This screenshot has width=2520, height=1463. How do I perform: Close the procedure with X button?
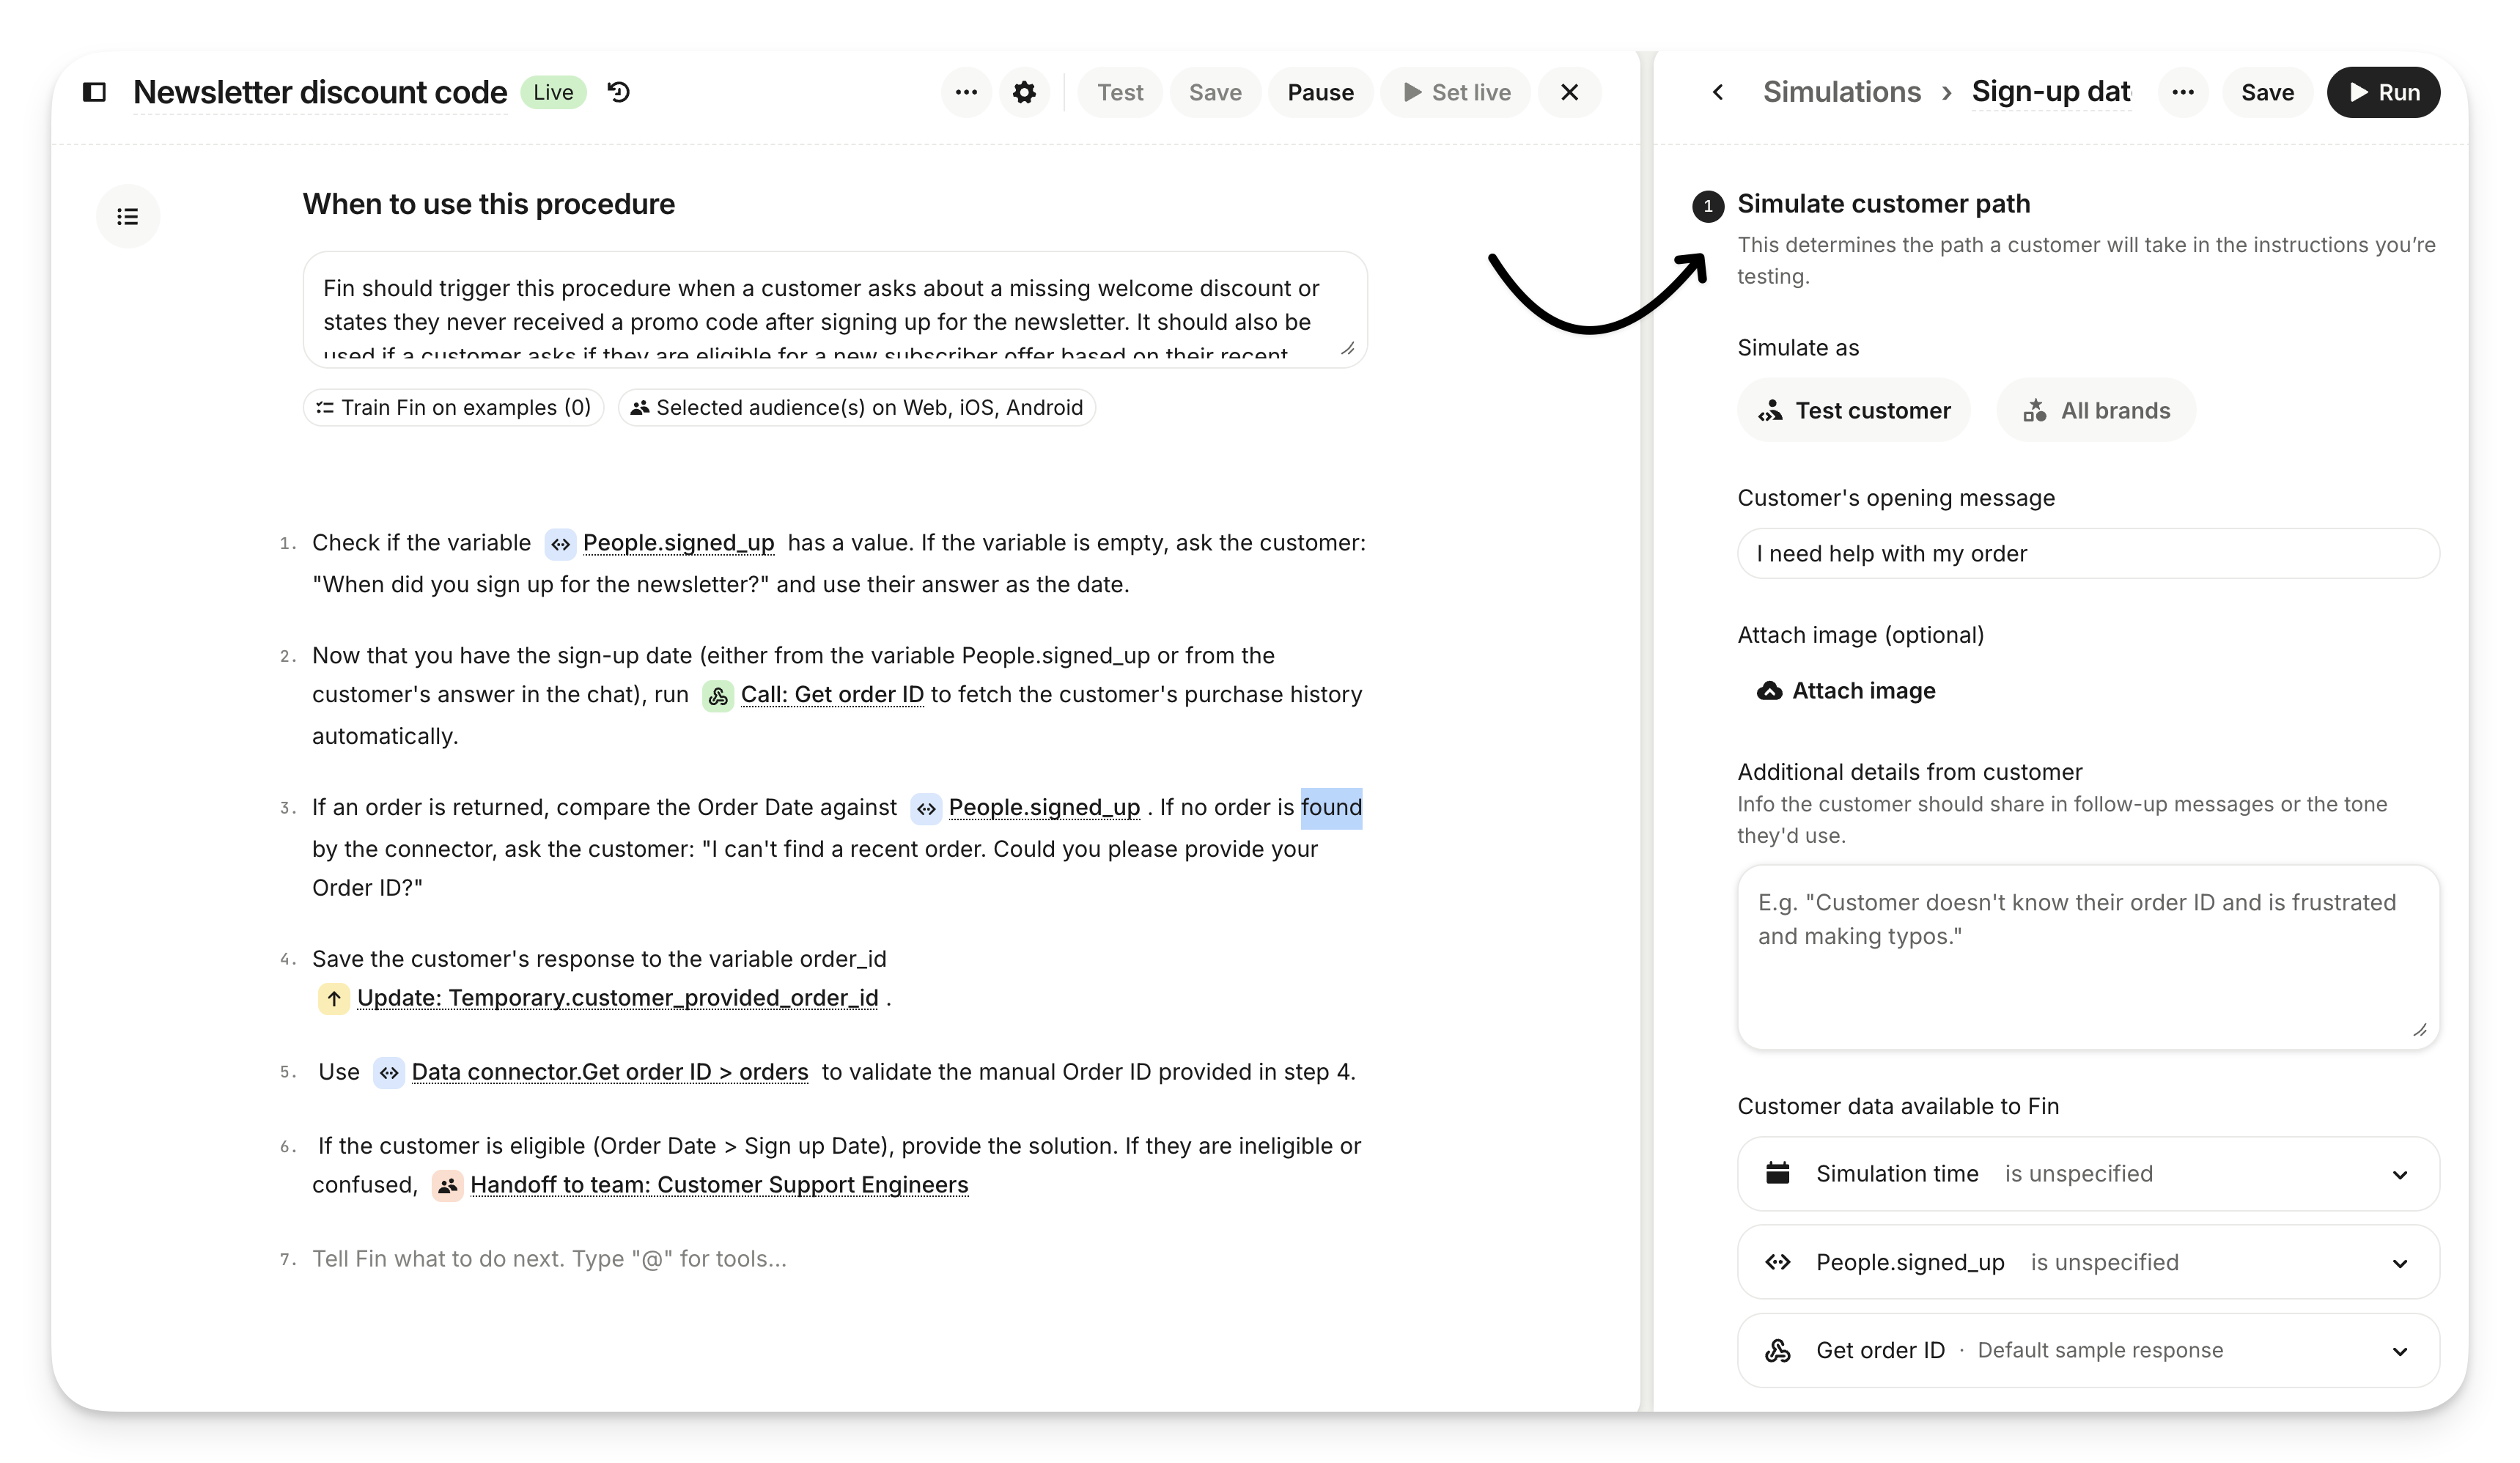pos(1569,92)
